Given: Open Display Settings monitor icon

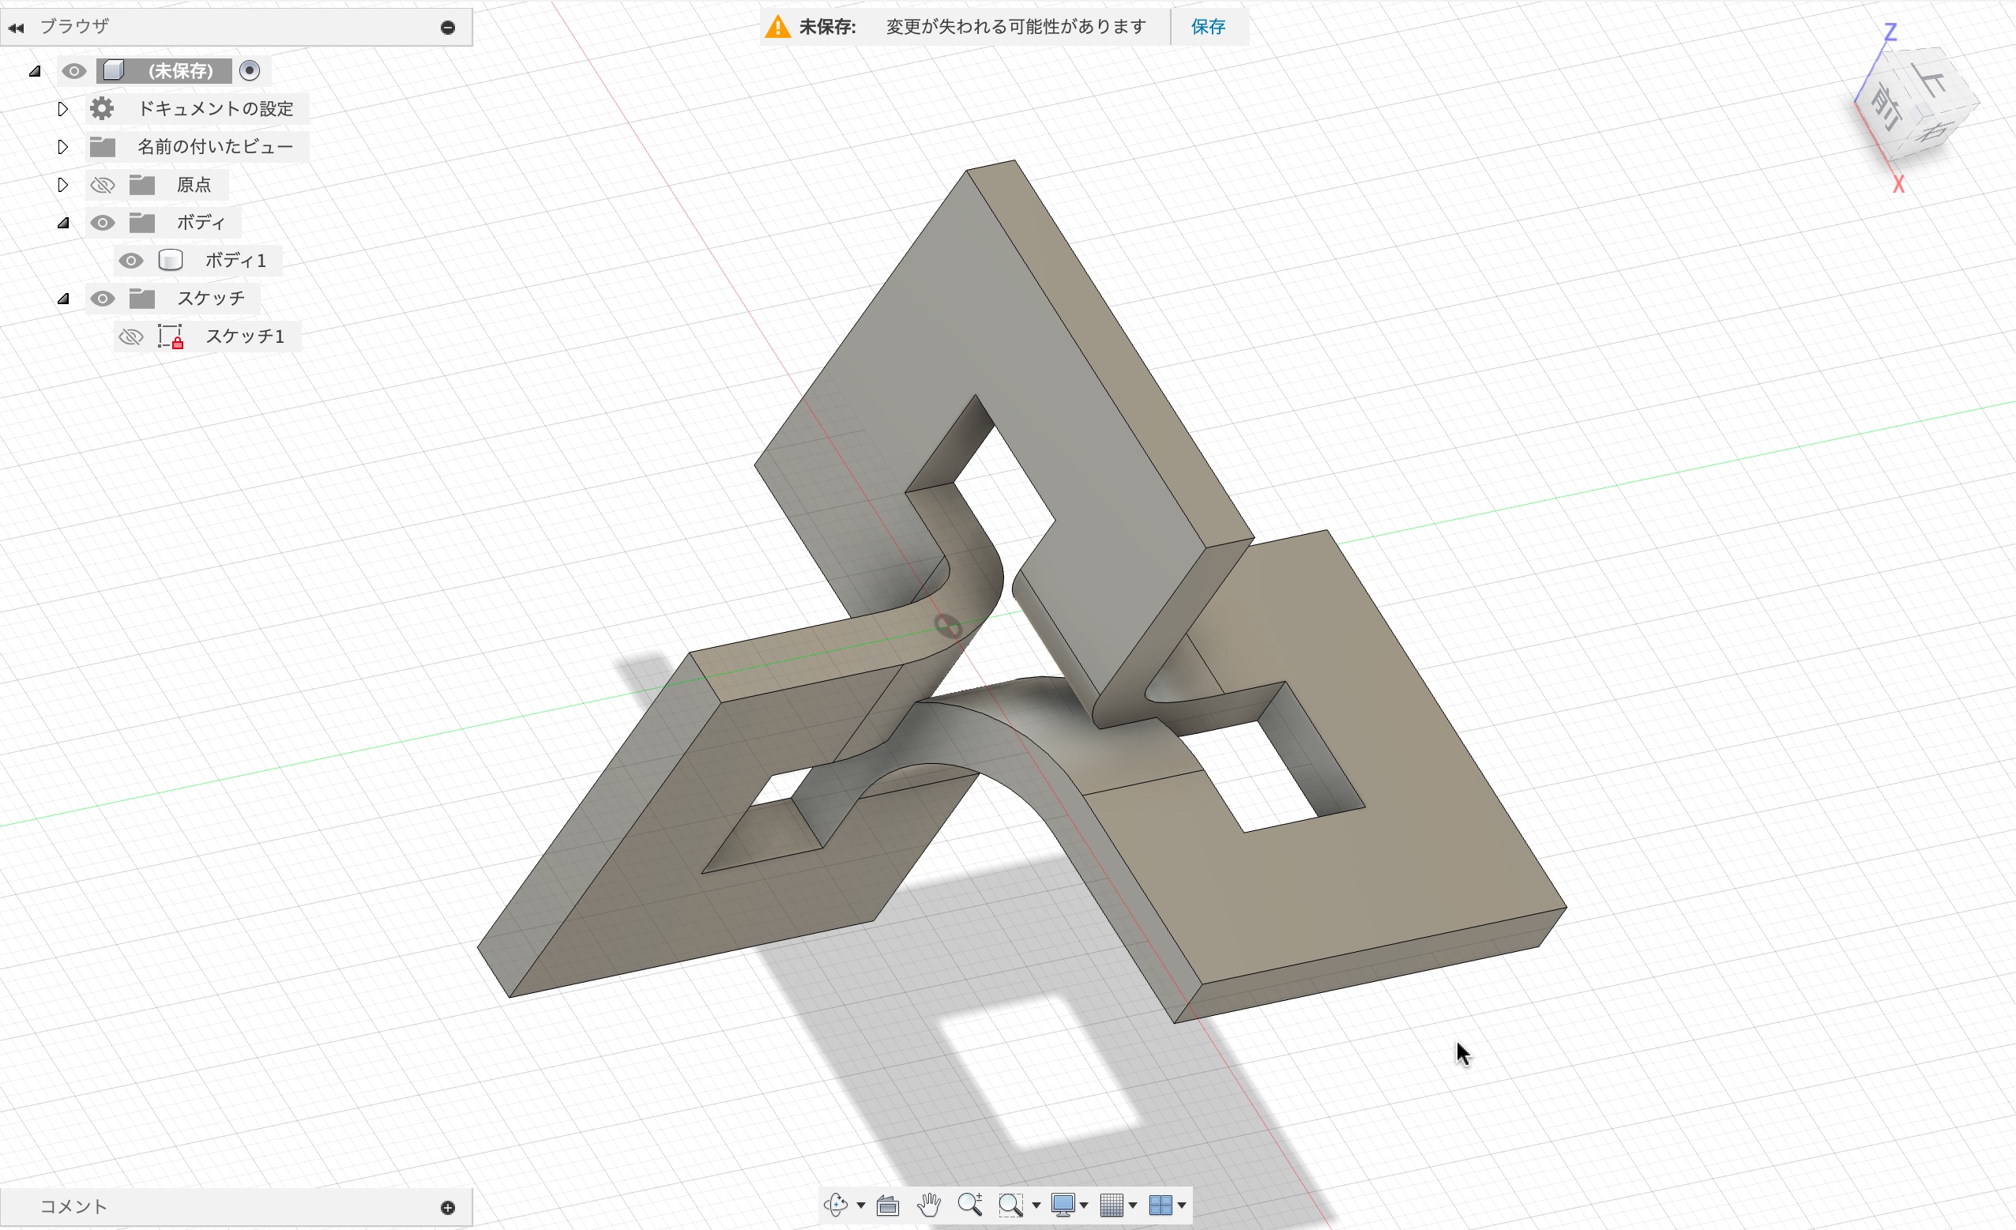Looking at the screenshot, I should [1063, 1205].
